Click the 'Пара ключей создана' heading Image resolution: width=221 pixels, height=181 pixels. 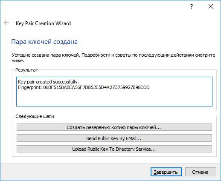pyautogui.click(x=44, y=42)
